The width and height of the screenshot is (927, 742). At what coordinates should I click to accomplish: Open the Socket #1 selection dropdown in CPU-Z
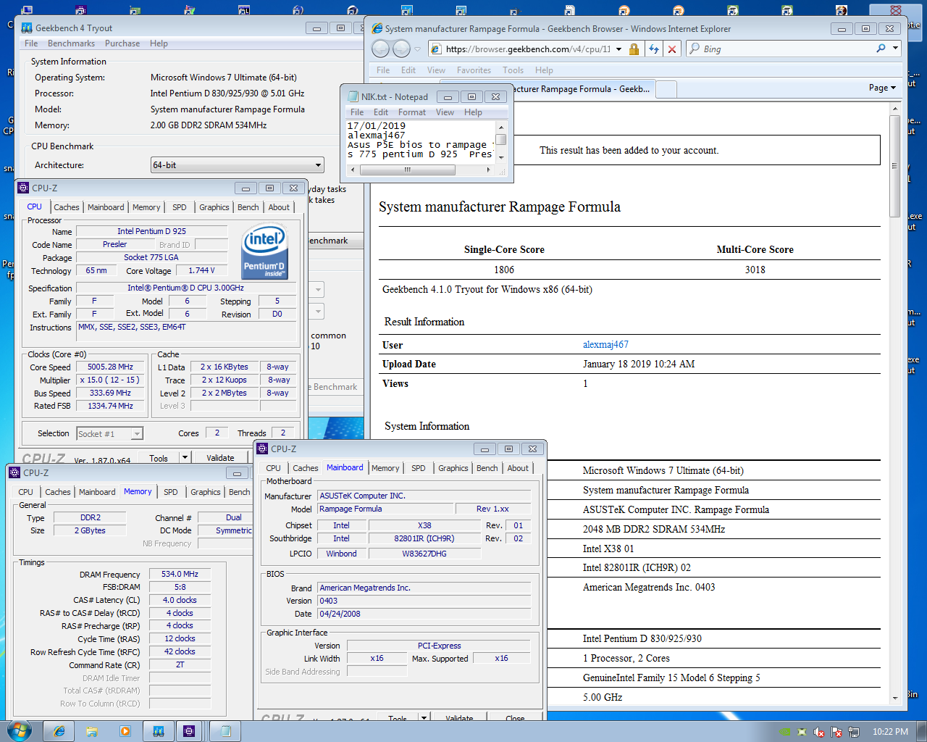137,433
